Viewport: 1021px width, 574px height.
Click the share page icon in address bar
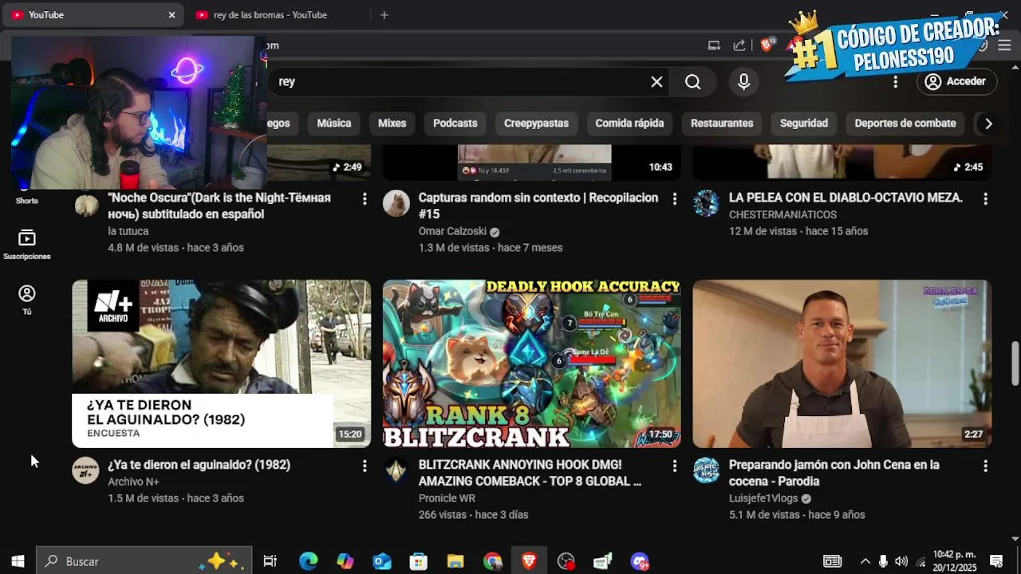pos(739,45)
